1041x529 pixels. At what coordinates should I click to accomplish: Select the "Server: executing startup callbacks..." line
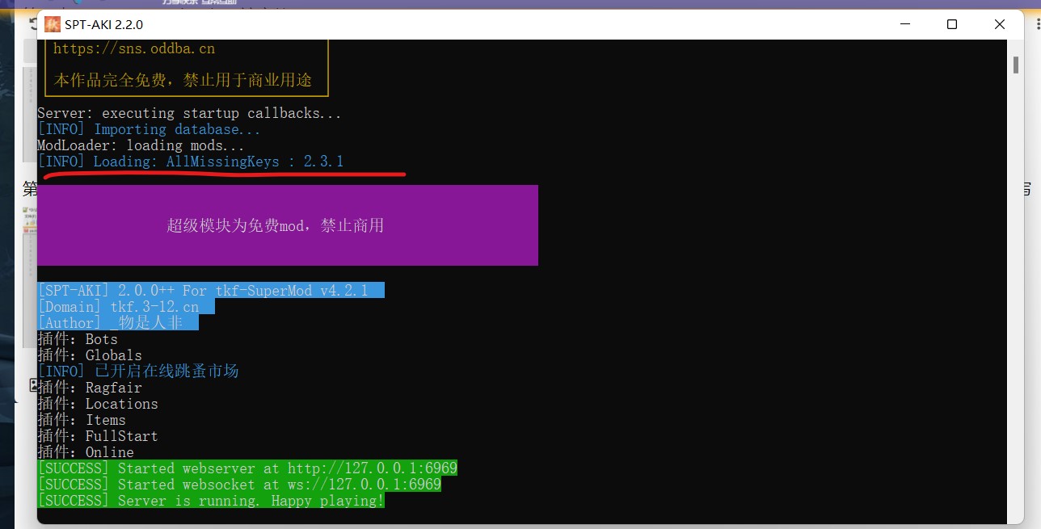coord(189,113)
